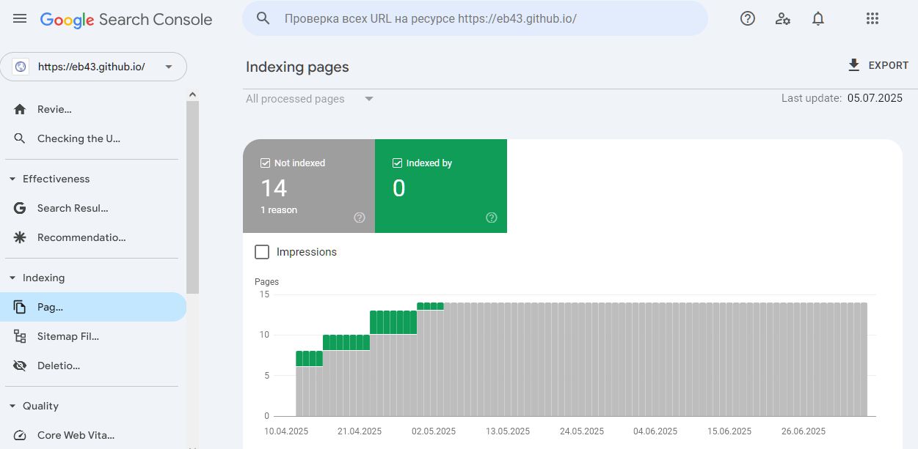Collapse the Indexing section
The height and width of the screenshot is (449, 918).
click(12, 278)
